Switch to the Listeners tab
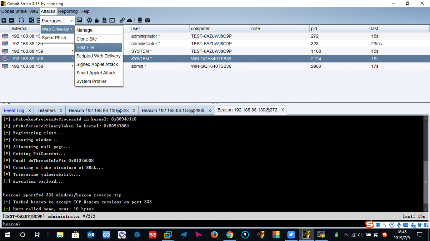Viewport: 430px width, 241px height. pyautogui.click(x=46, y=111)
